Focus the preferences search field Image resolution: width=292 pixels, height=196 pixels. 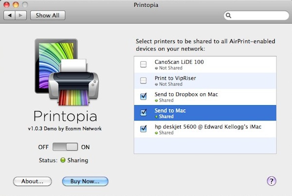(256, 16)
